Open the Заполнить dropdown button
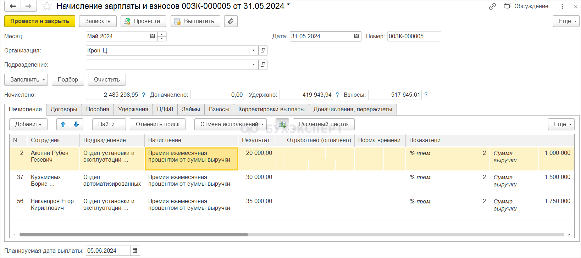The width and height of the screenshot is (581, 258). pyautogui.click(x=26, y=80)
